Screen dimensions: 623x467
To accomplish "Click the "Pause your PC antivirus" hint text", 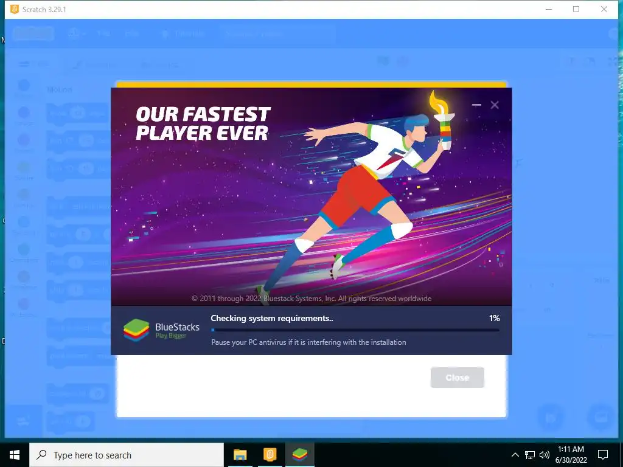I will [x=308, y=342].
